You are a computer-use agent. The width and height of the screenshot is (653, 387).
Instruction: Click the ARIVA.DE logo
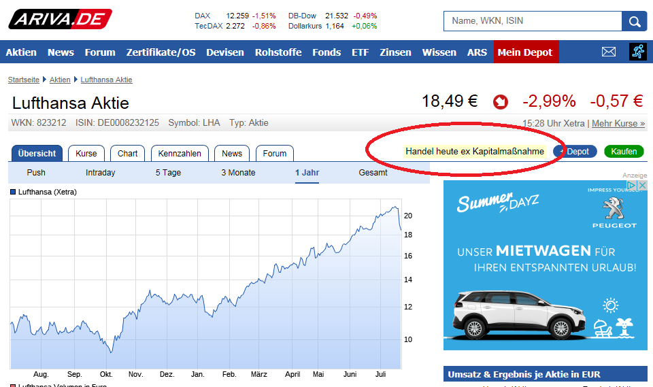pos(60,19)
